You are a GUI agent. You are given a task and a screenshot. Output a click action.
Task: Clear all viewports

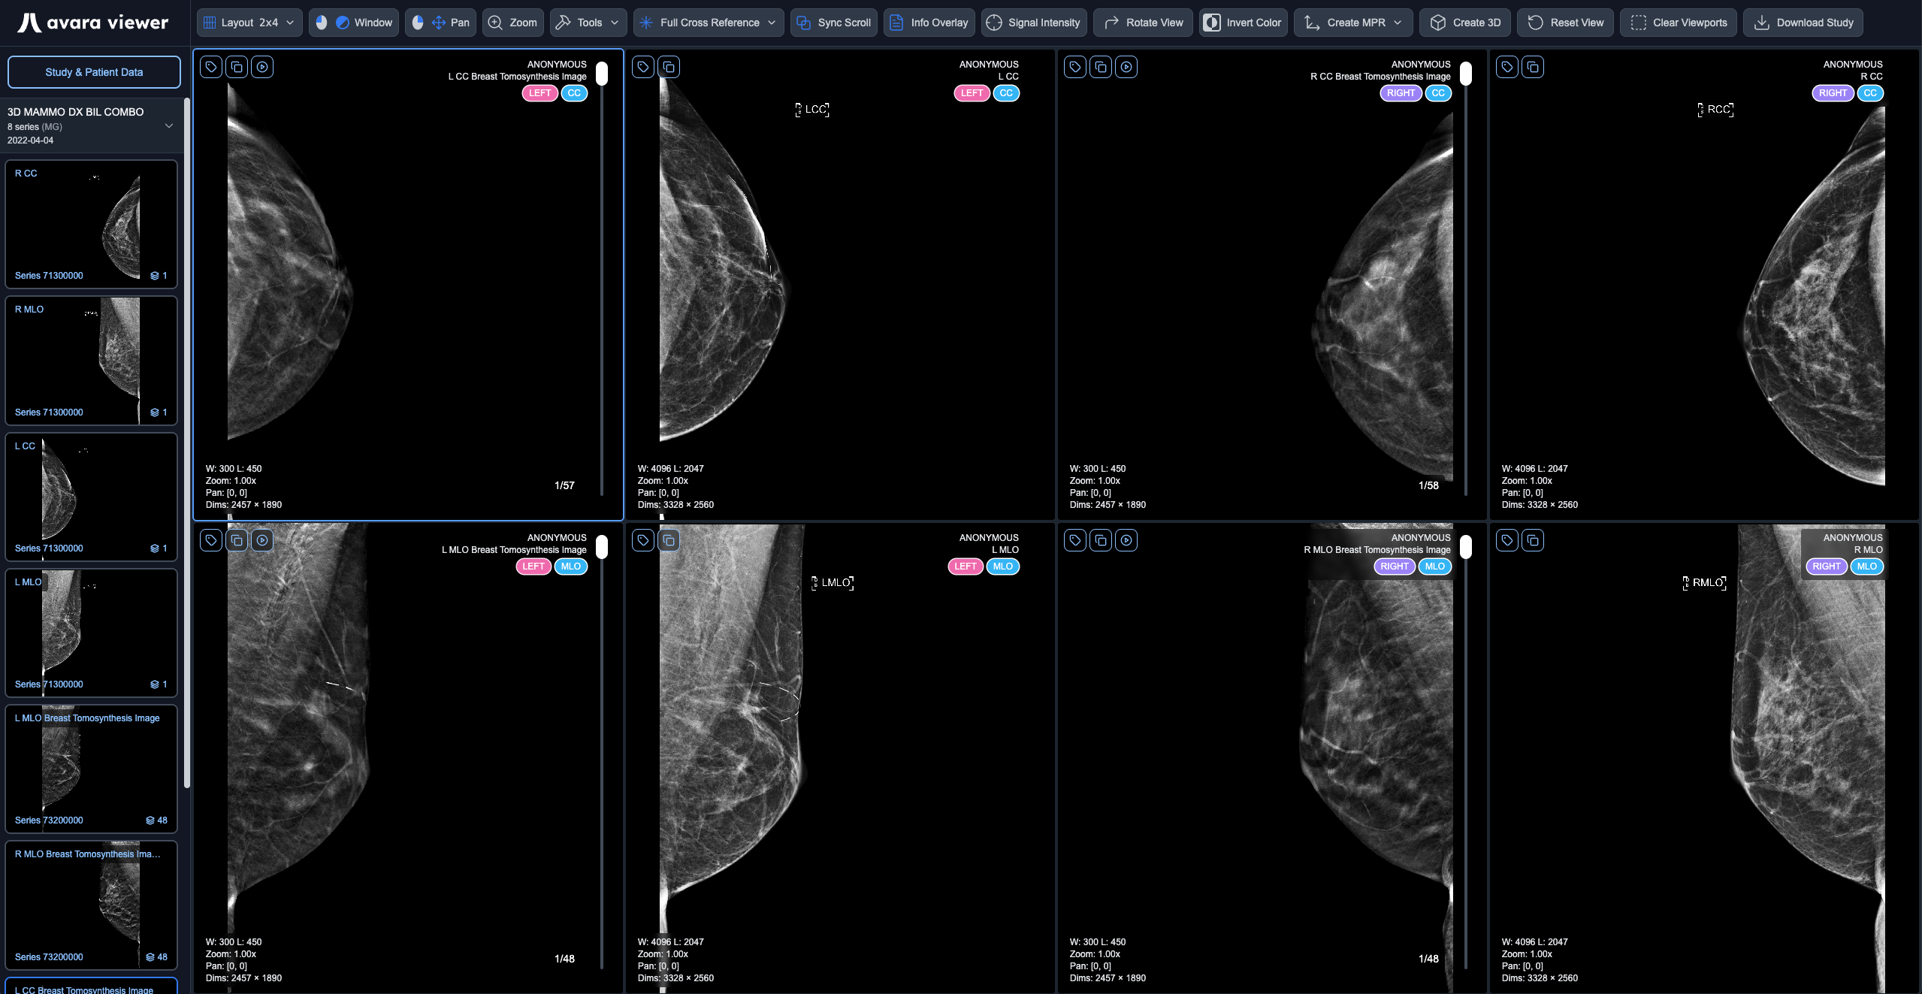point(1678,22)
